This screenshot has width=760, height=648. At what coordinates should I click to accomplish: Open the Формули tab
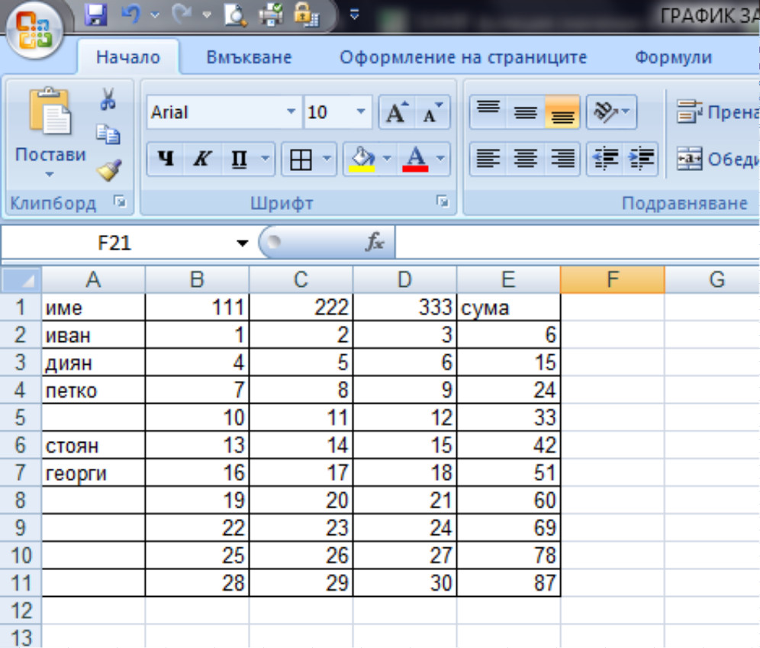pyautogui.click(x=673, y=58)
